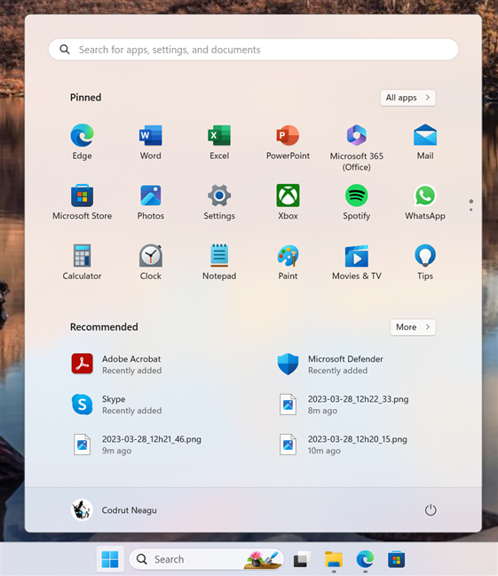Open Microsoft Store from taskbar
498x576 pixels.
pyautogui.click(x=396, y=559)
